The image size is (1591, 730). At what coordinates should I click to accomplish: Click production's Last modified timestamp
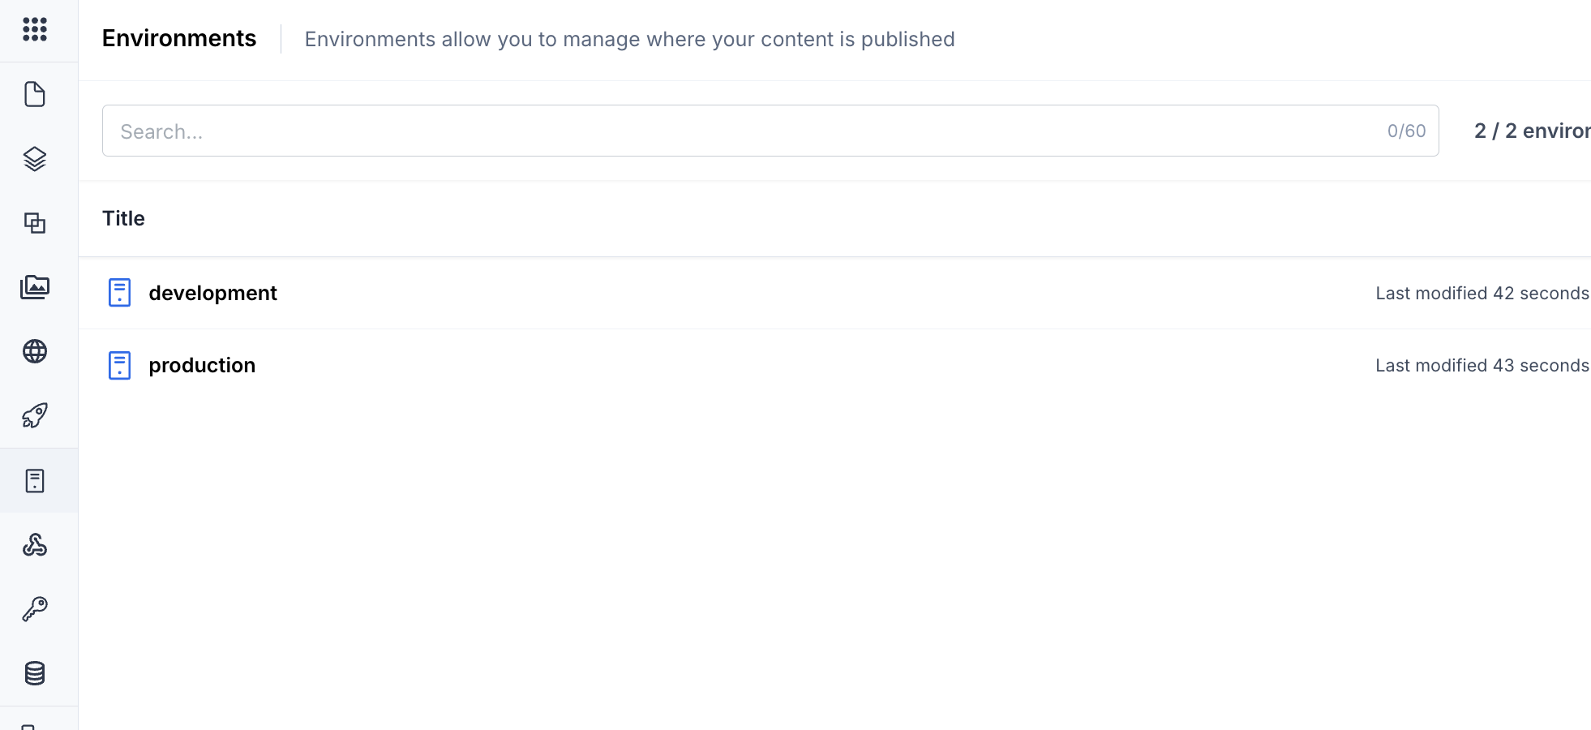coord(1482,365)
